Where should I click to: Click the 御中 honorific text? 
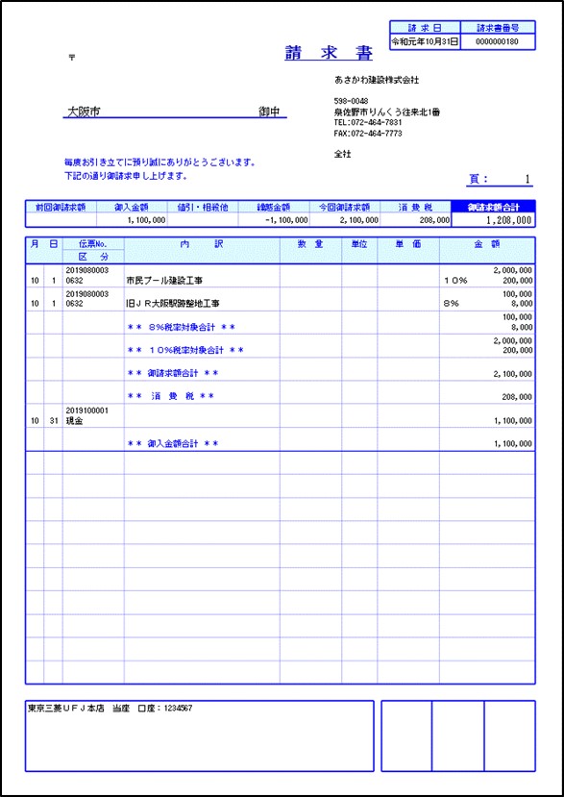(x=269, y=112)
